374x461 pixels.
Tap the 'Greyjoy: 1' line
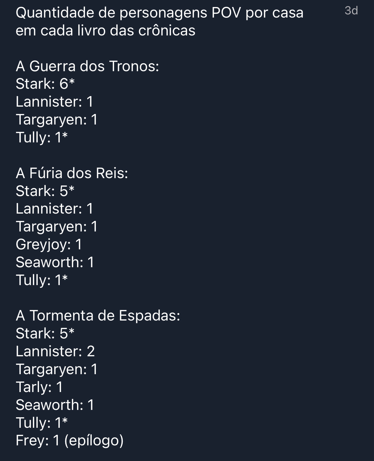(x=49, y=245)
